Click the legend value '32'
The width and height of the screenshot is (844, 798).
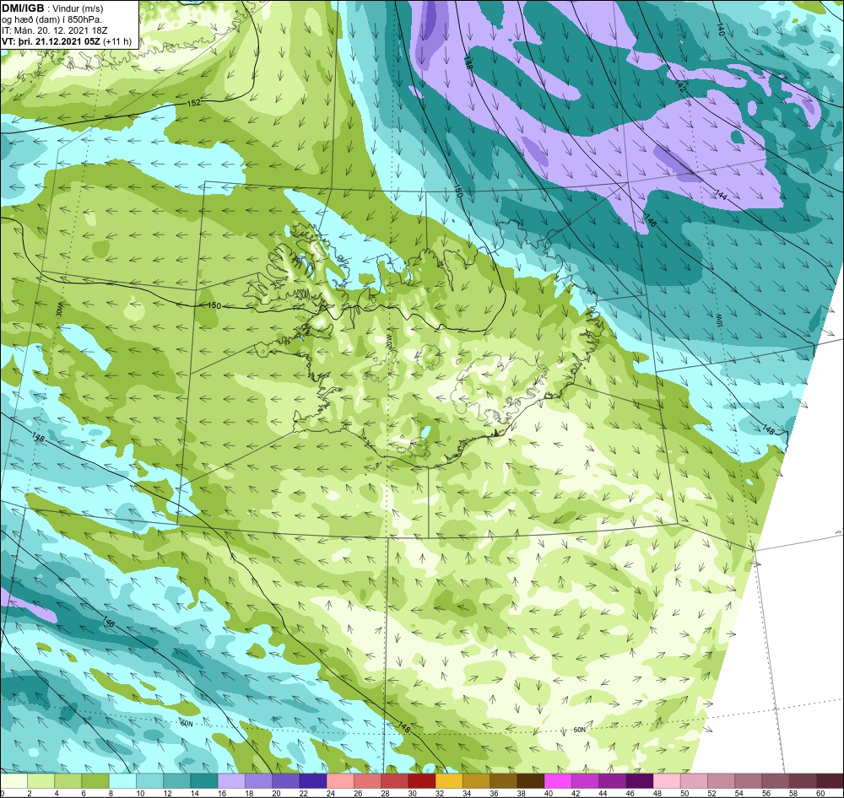click(x=439, y=793)
